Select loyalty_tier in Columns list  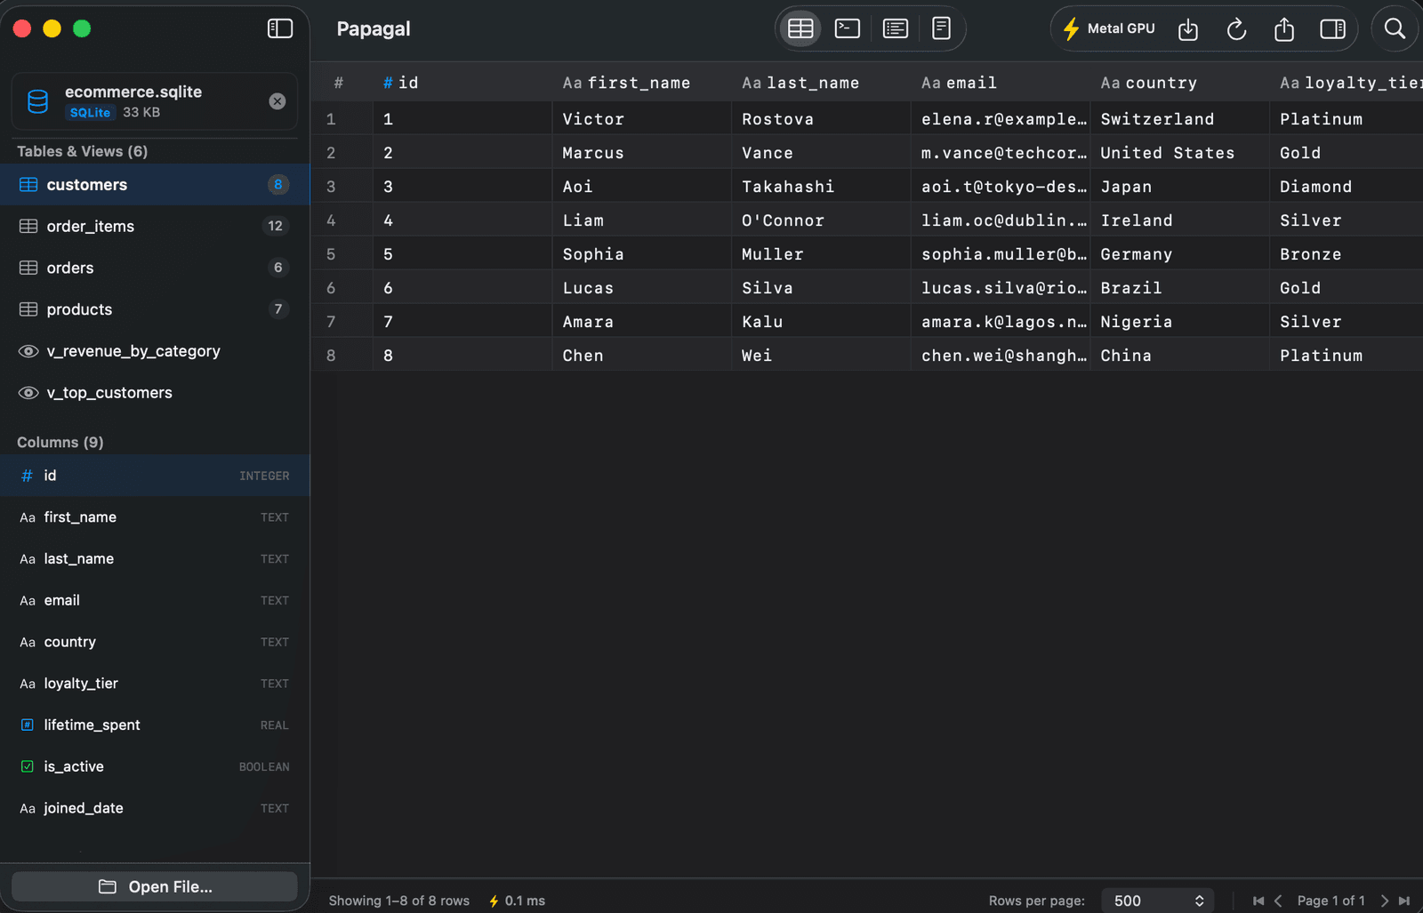click(155, 684)
